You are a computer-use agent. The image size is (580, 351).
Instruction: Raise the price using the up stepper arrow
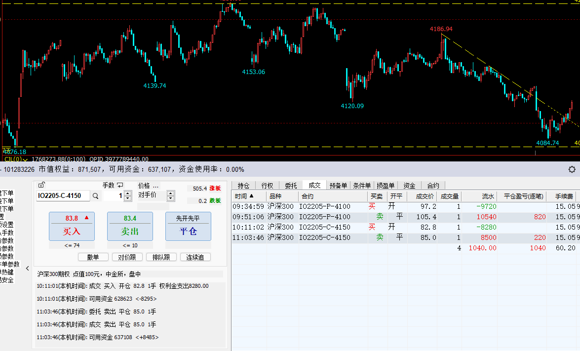[x=171, y=193]
